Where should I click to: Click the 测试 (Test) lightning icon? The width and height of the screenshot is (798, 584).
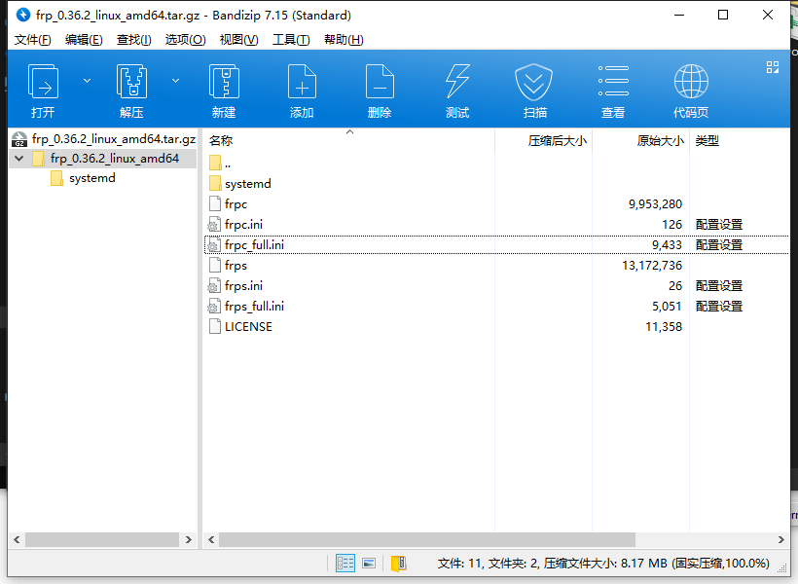[x=457, y=83]
